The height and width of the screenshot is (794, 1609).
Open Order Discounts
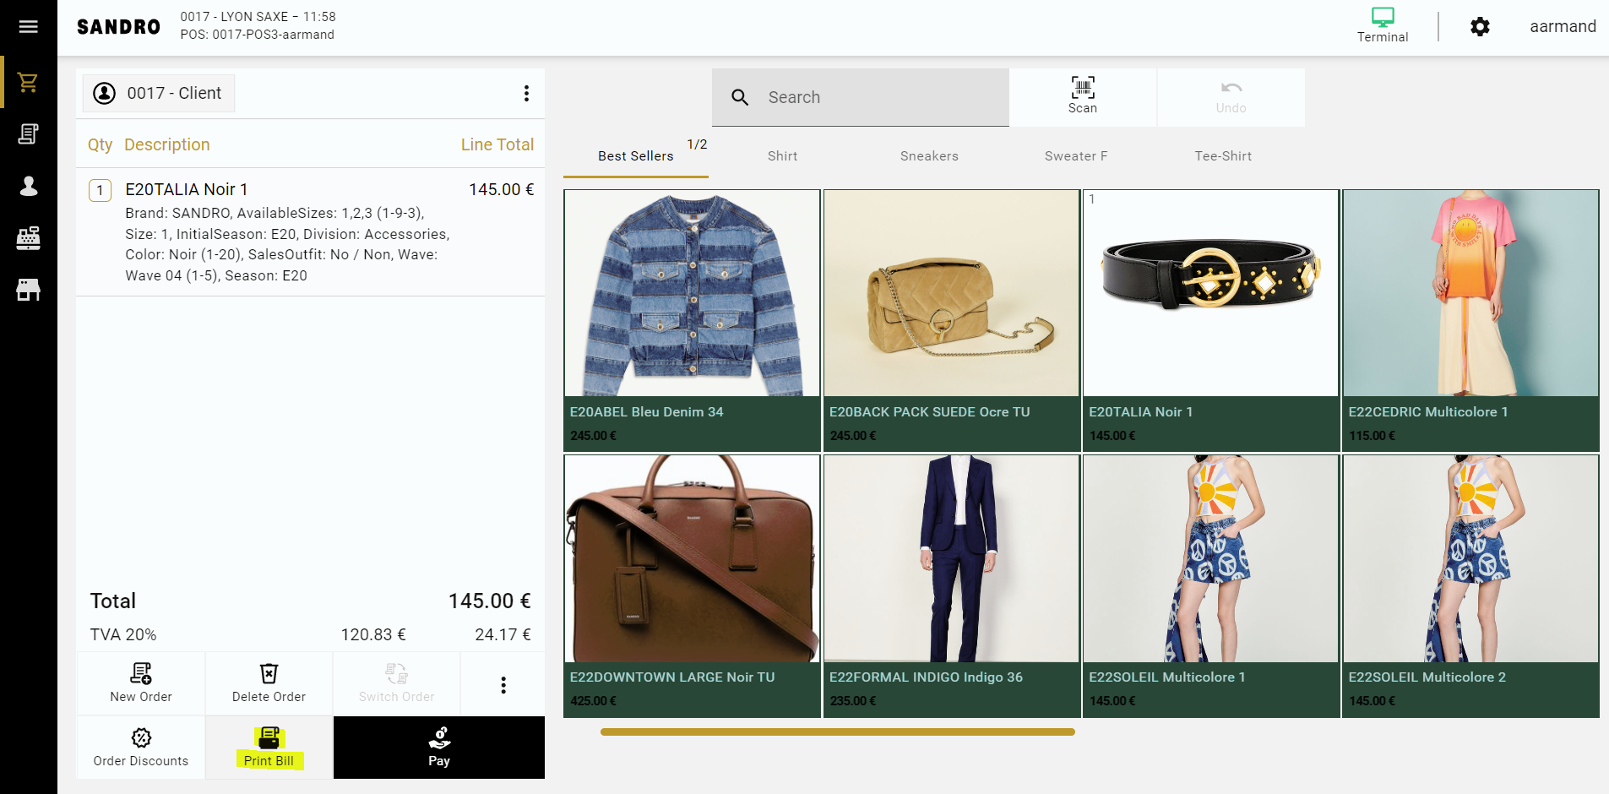pos(141,748)
